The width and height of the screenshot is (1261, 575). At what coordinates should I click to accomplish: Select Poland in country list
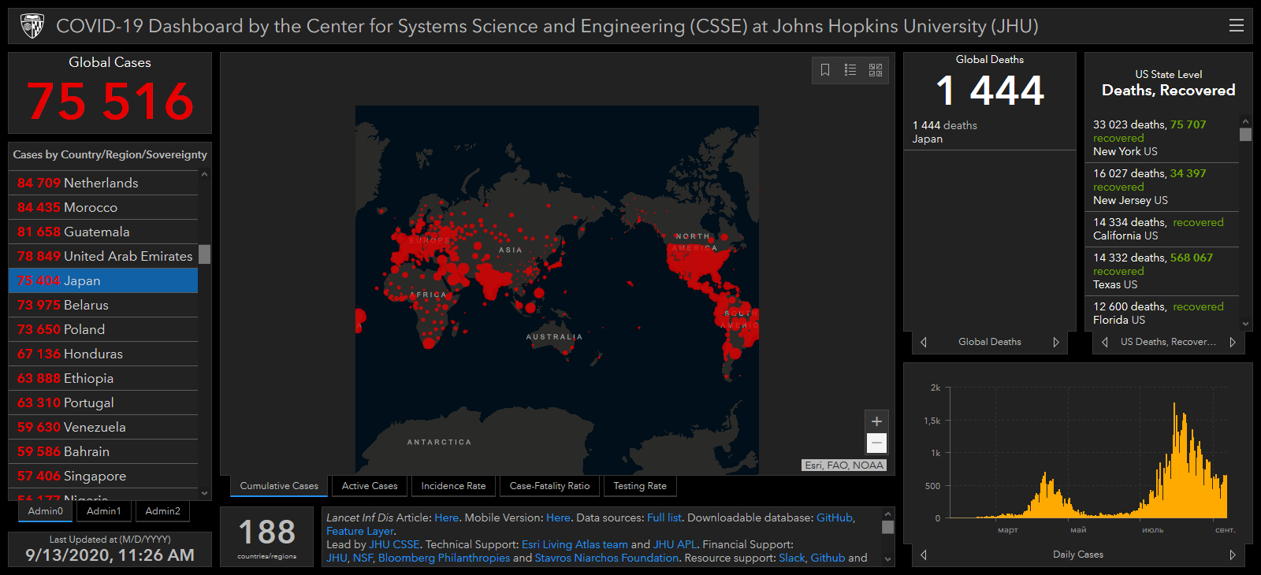[x=103, y=329]
